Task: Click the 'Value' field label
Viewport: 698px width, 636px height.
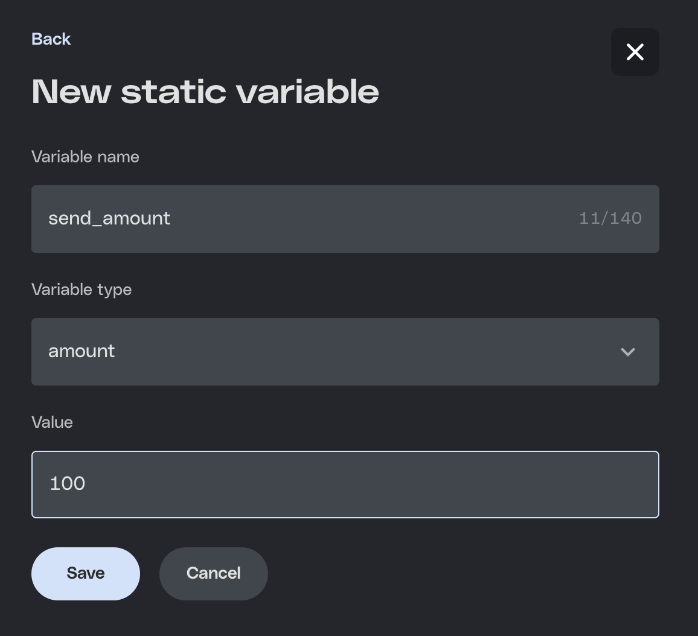Action: 52,422
